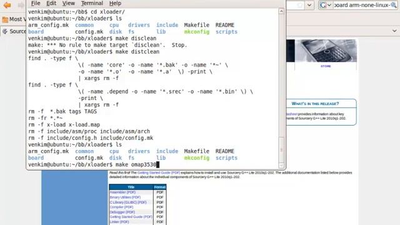
Task: Open the address bar history dropdown arrow
Action: click(309, 5)
